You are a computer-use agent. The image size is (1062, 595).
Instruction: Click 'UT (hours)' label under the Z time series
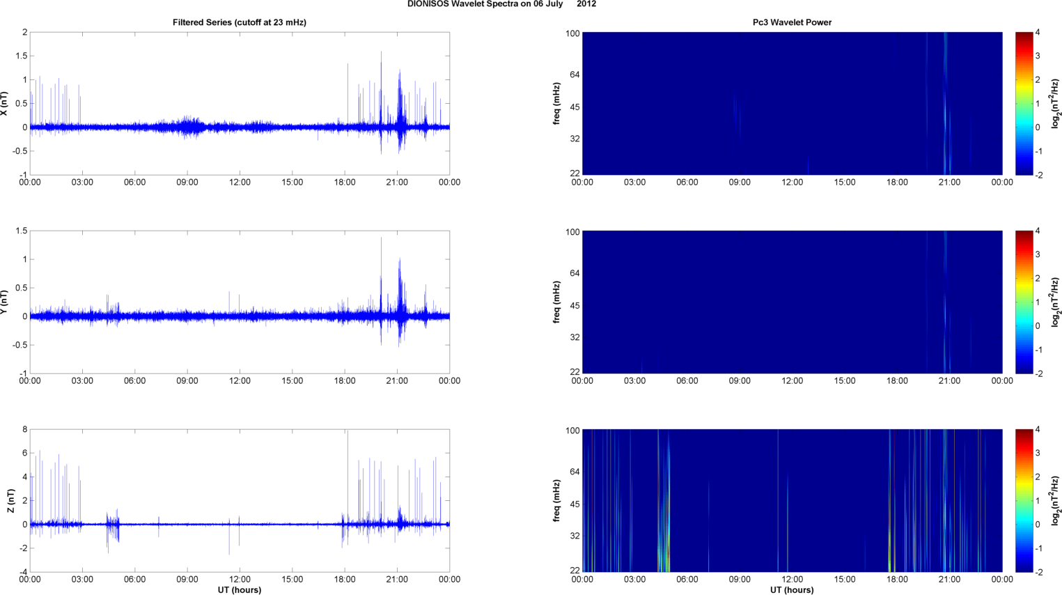[240, 590]
